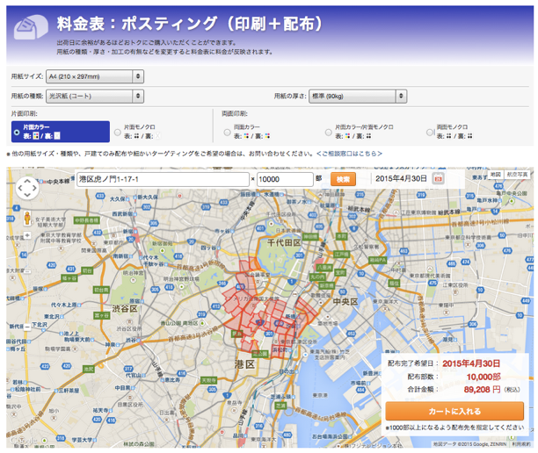Select the 両面カラー radio option
Viewport: 538px width, 453px height.
227,133
